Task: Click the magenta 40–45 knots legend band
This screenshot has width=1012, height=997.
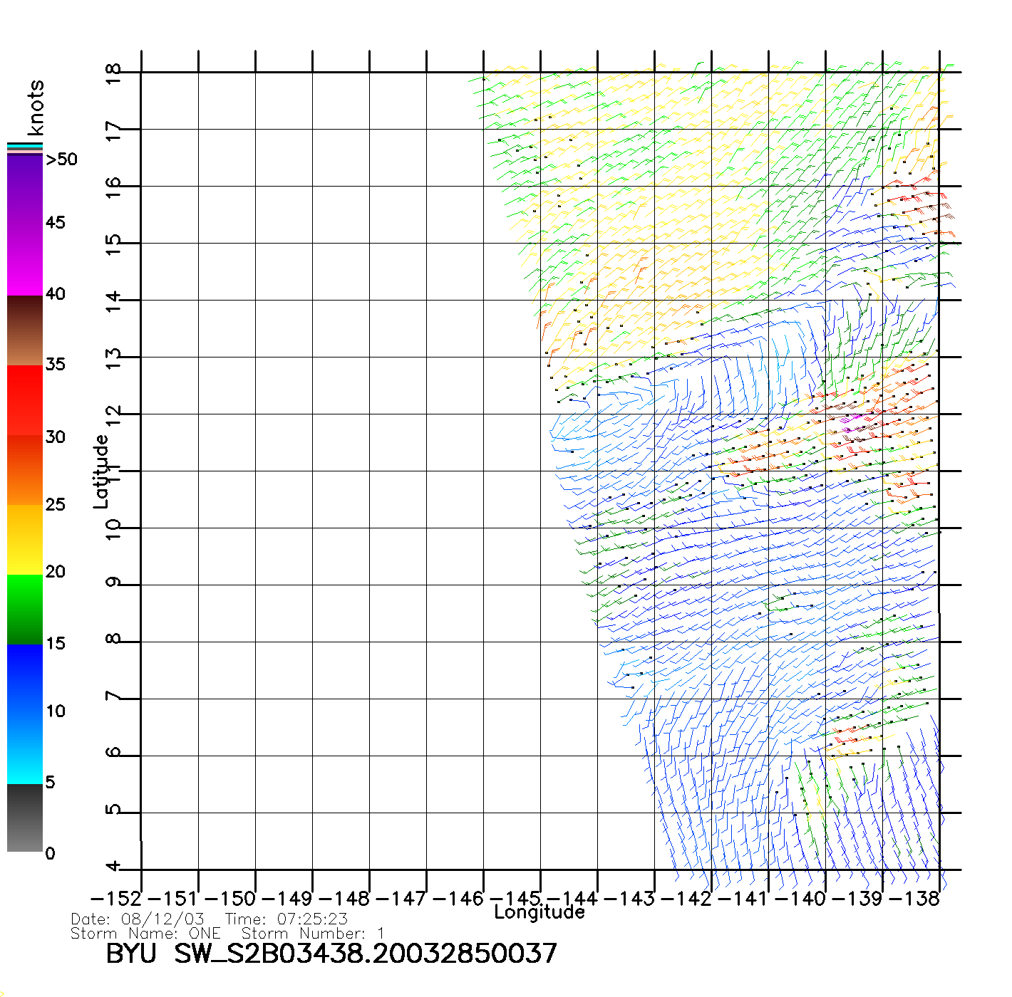Action: click(25, 260)
